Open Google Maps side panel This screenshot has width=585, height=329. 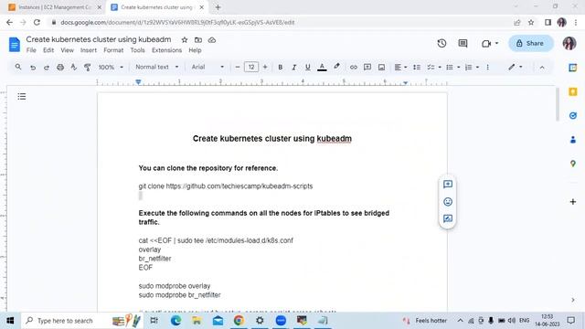tap(573, 164)
